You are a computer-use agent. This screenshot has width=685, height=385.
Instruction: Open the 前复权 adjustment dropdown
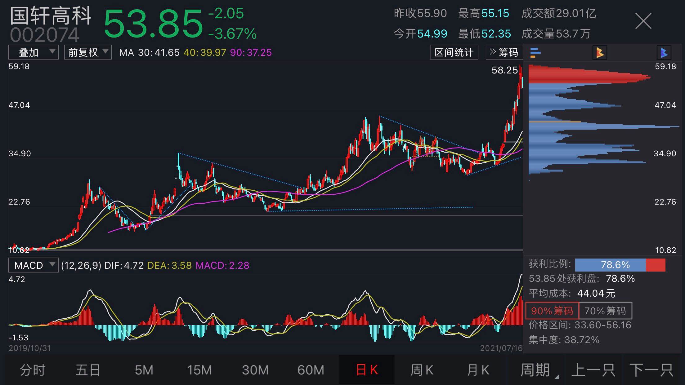pos(88,52)
